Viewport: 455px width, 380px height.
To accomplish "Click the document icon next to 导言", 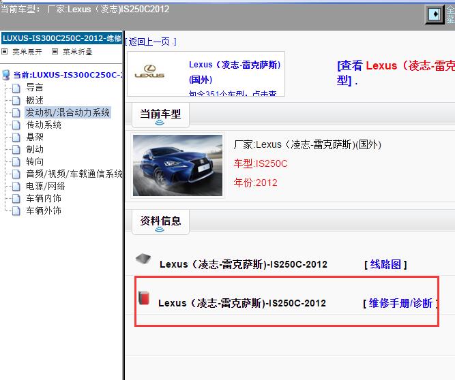I will pyautogui.click(x=16, y=88).
